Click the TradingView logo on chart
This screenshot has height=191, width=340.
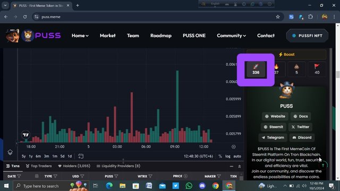pyautogui.click(x=25, y=135)
